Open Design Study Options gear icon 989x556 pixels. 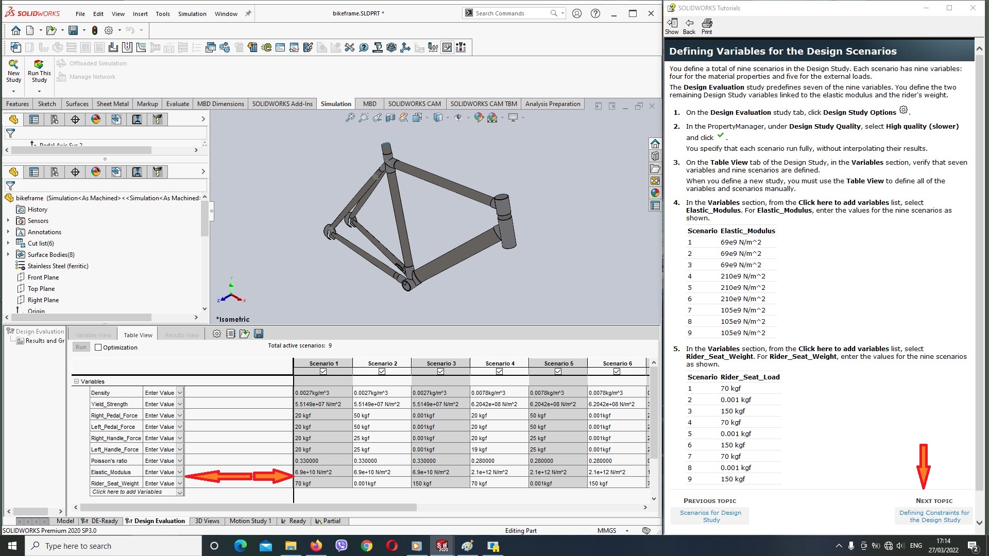(x=217, y=334)
